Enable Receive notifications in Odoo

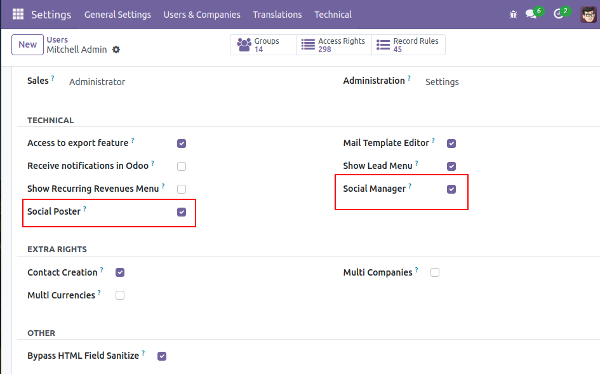(182, 166)
